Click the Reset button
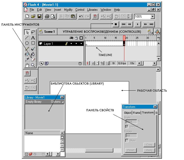The height and width of the screenshot is (160, 184). click(x=131, y=150)
